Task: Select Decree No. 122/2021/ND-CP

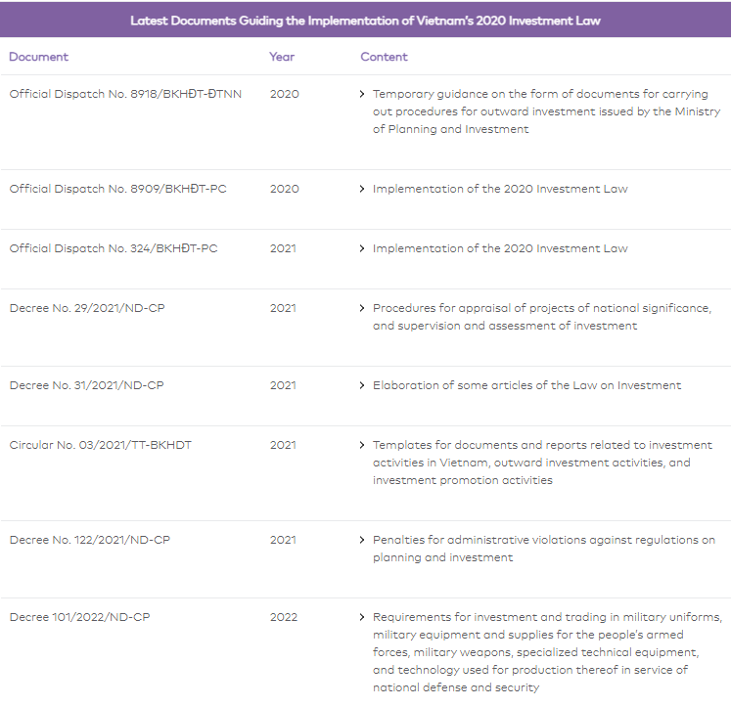Action: (x=89, y=540)
